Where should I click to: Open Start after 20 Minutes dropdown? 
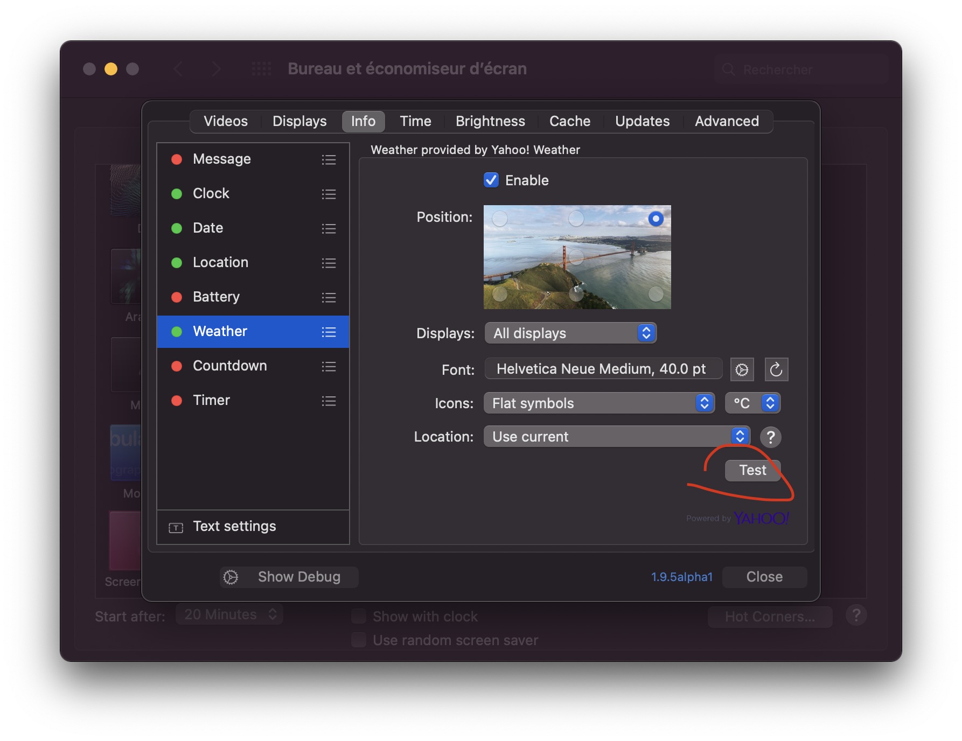tap(229, 614)
